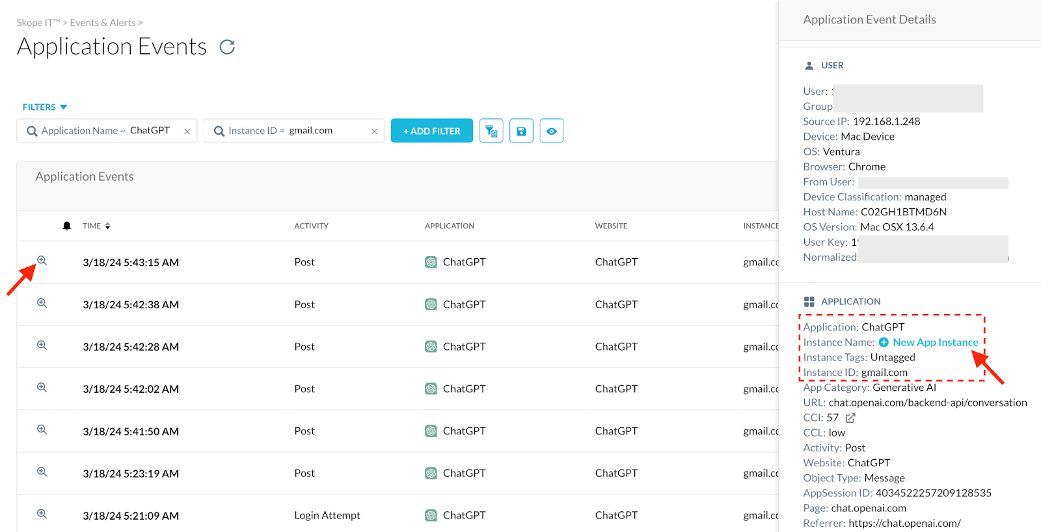This screenshot has width=1041, height=532.
Task: Click the Add Filter button
Action: click(x=432, y=131)
